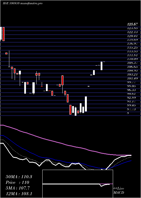Click the 123.85 price level label
141x198 pixels.
click(x=133, y=28)
